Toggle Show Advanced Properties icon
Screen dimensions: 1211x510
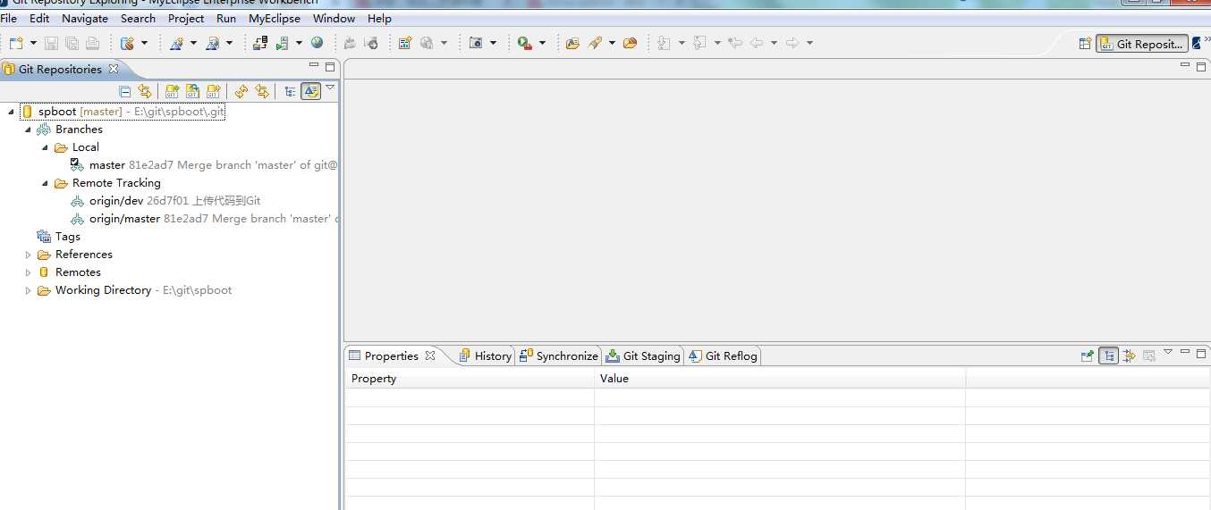pyautogui.click(x=1129, y=355)
